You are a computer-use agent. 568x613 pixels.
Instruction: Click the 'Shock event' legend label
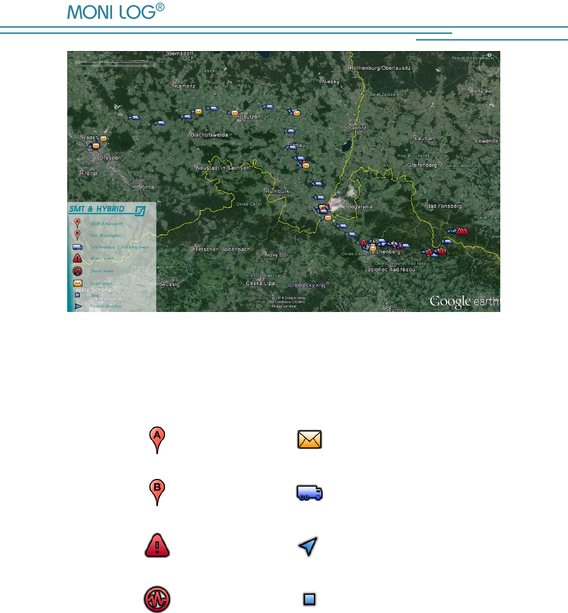click(x=102, y=271)
